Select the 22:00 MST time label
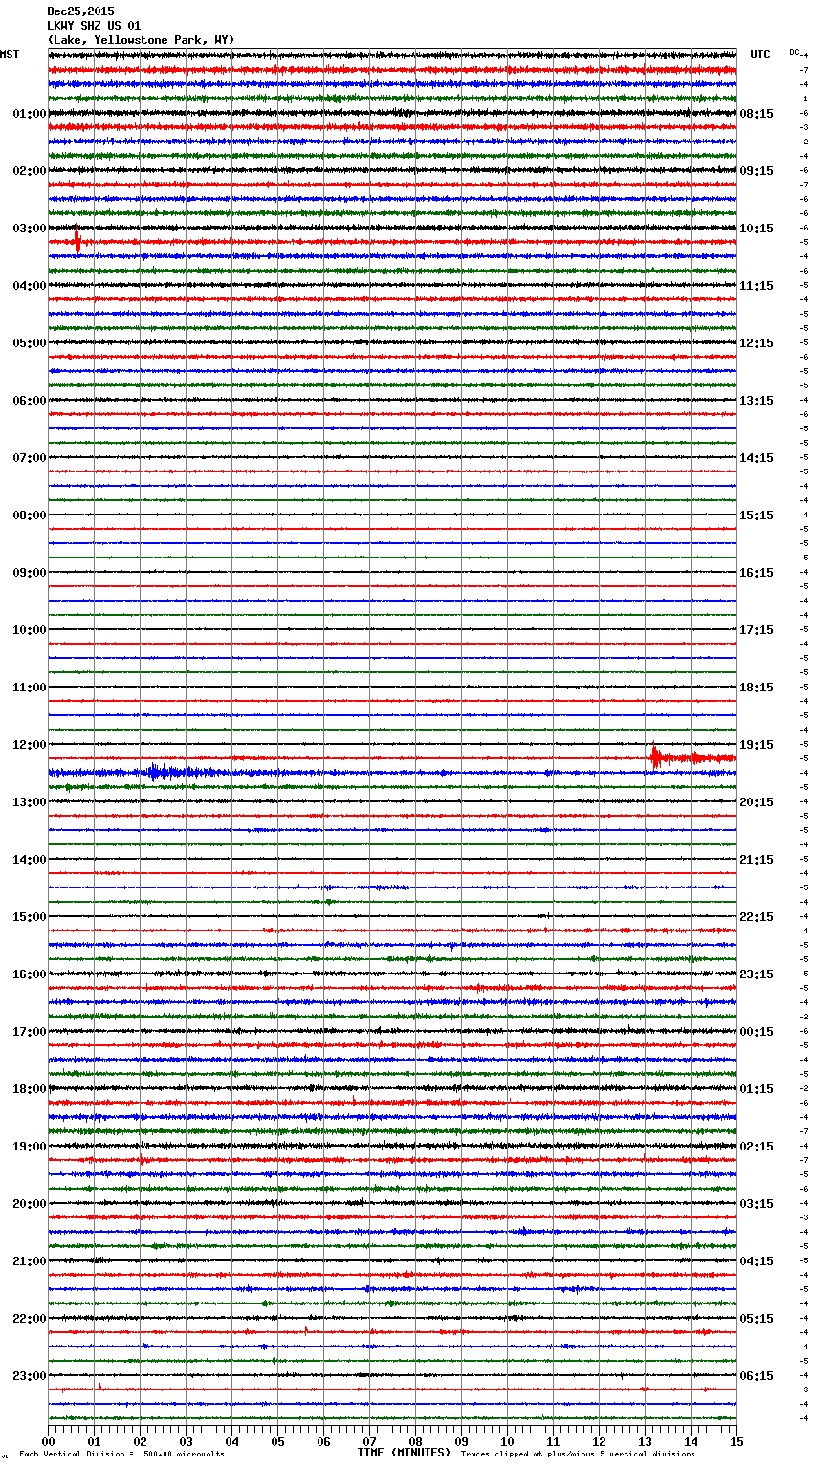The height and width of the screenshot is (1467, 813). click(29, 1319)
